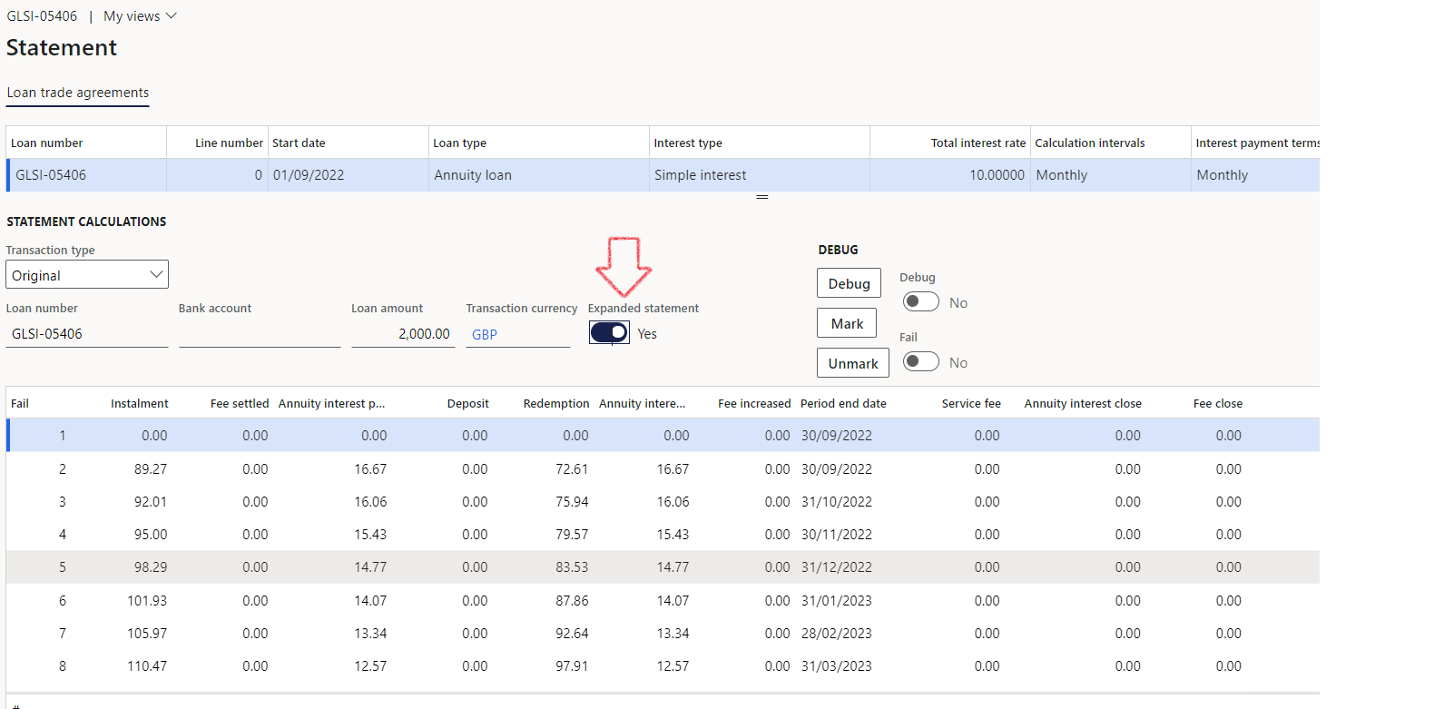The image size is (1444, 709).
Task: Click the Fail column header
Action: click(x=20, y=404)
